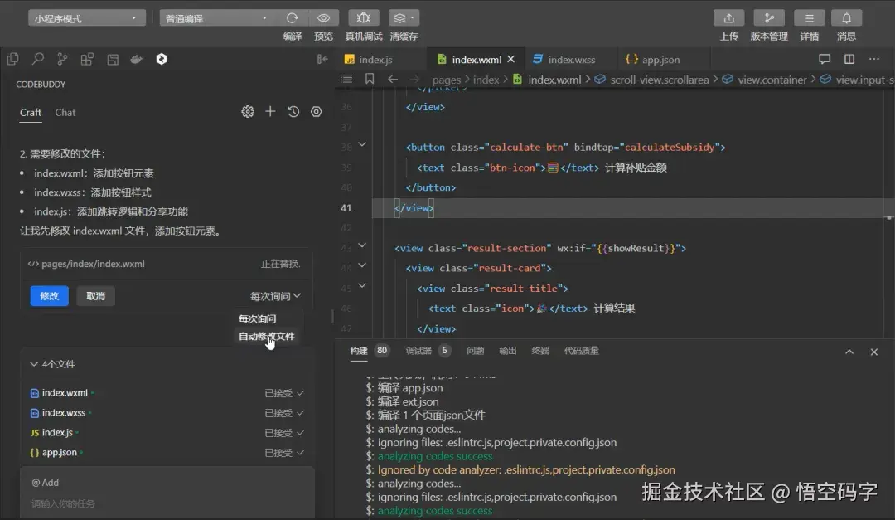Select 自动修改文件 menu option
Viewport: 895px width, 520px height.
click(x=267, y=336)
